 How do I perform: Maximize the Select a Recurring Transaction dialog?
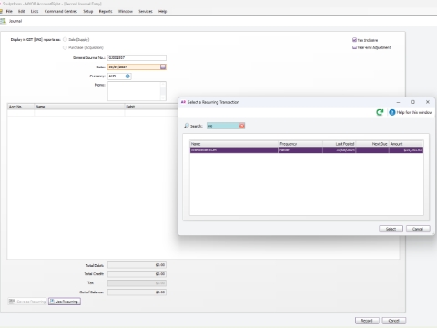[x=412, y=102]
